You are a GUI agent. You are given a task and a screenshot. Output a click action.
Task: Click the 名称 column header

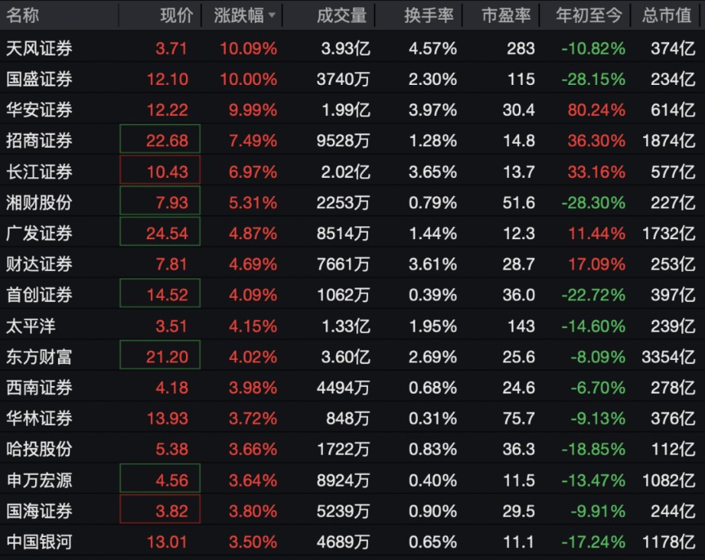23,16
